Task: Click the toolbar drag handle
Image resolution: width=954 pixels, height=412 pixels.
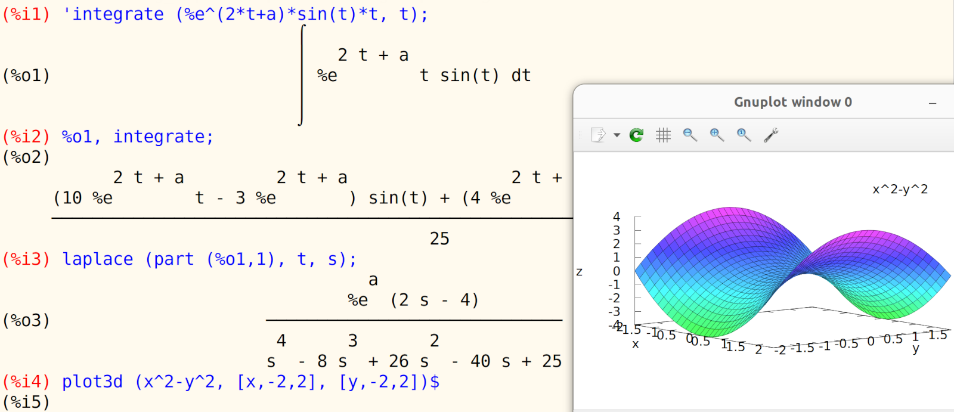Action: click(580, 135)
